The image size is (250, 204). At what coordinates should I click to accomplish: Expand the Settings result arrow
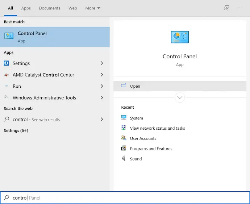(102, 63)
